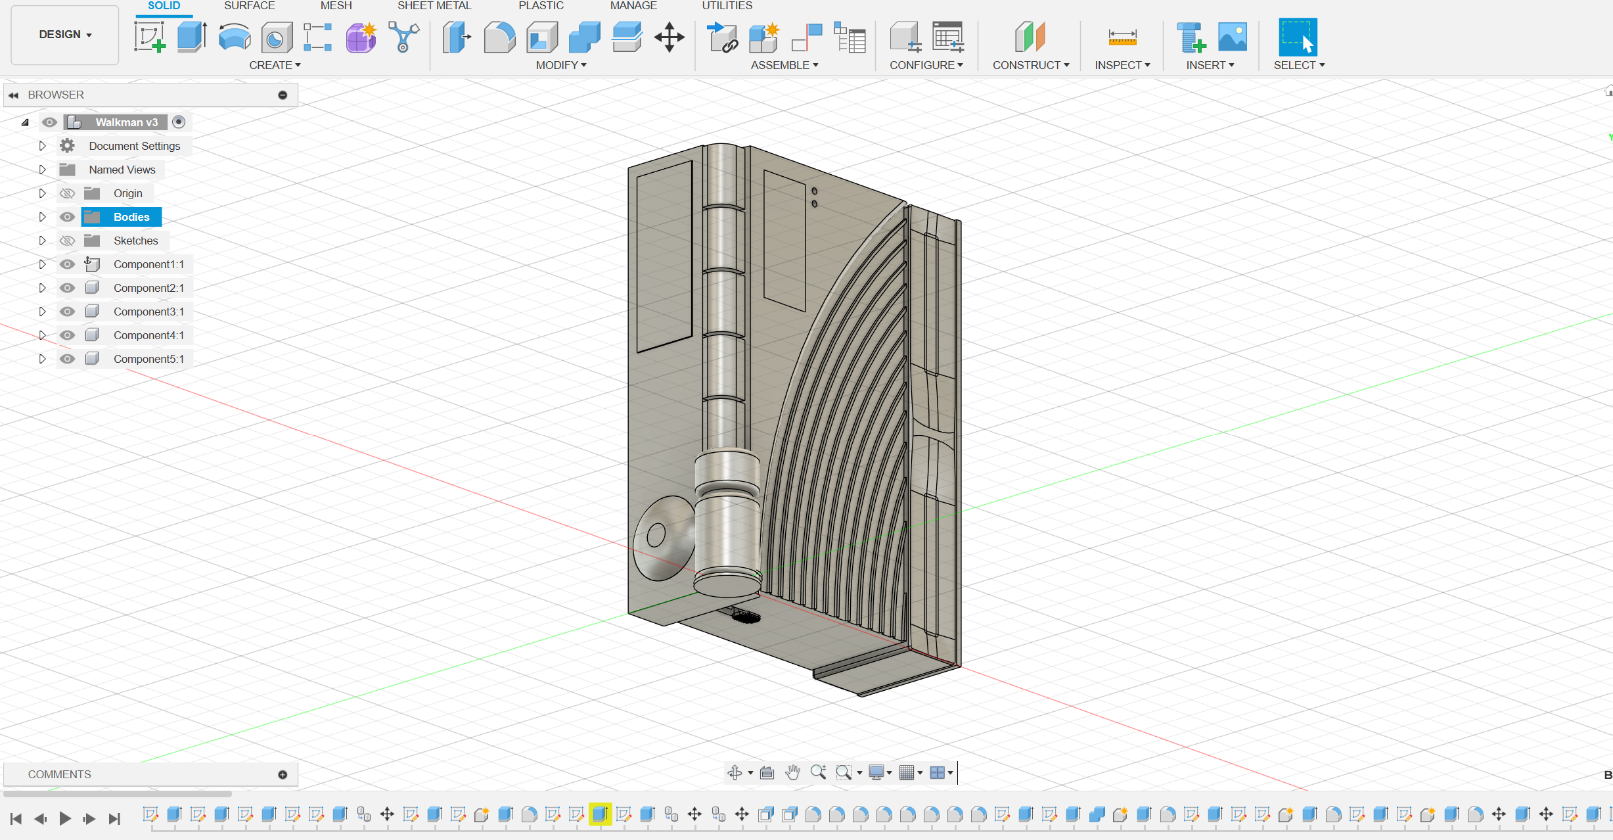Click the Measure ruler icon
This screenshot has width=1613, height=840.
[x=1122, y=37]
